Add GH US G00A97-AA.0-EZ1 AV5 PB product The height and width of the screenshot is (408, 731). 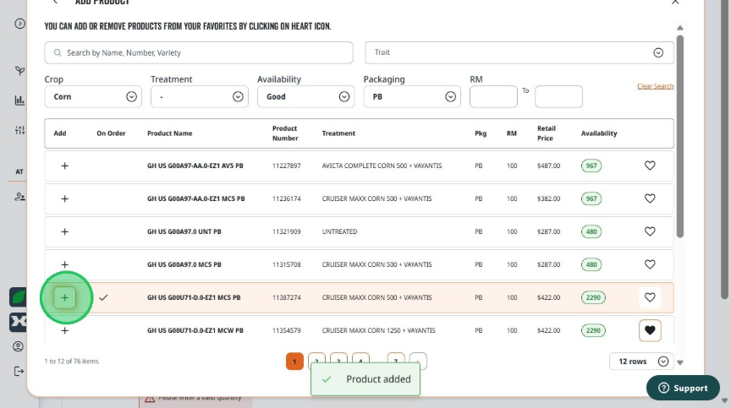coord(65,166)
